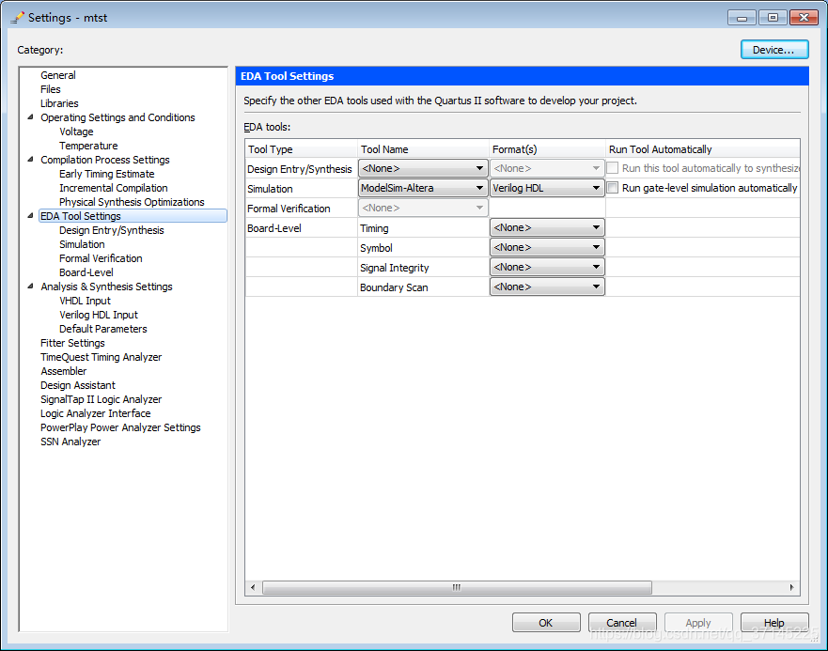This screenshot has height=651, width=828.
Task: Collapse the EDA Tool Settings tree node
Action: pyautogui.click(x=31, y=216)
